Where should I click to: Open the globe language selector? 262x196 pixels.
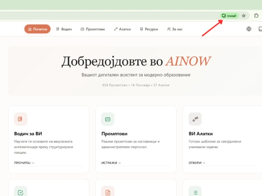[x=249, y=29]
